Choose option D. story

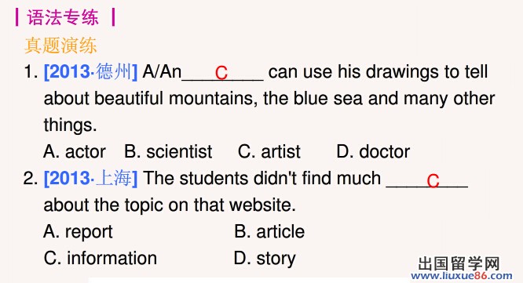coord(265,259)
